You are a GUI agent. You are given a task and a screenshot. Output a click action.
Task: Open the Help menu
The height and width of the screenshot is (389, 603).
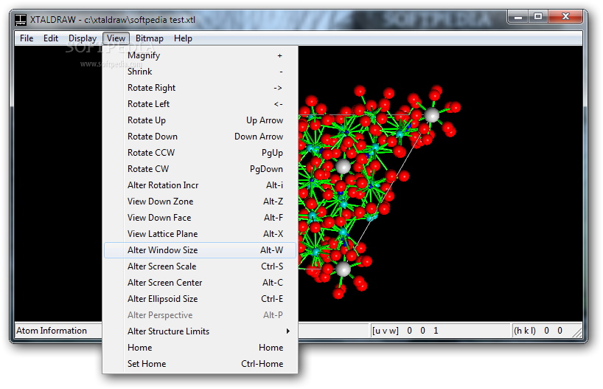pyautogui.click(x=183, y=38)
